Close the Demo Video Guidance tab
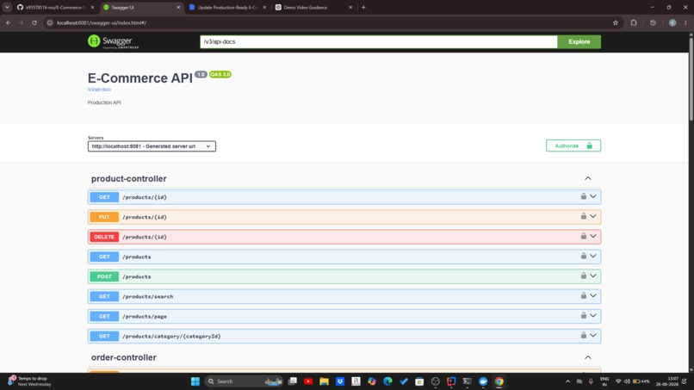 [x=350, y=8]
